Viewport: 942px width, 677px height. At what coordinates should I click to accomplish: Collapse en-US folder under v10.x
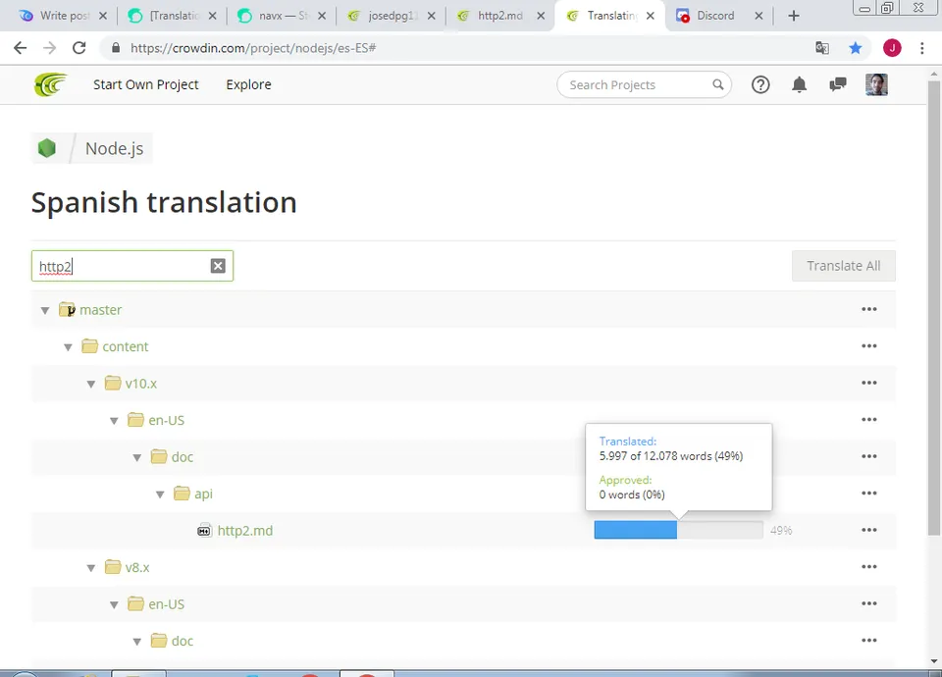tap(114, 421)
